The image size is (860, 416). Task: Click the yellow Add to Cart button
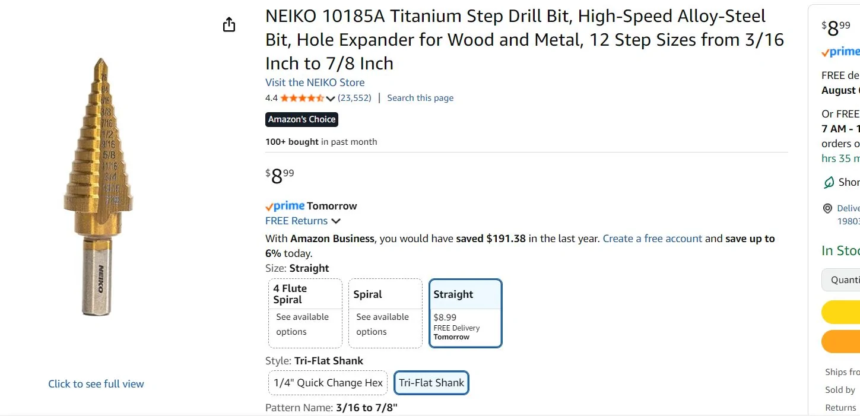[849, 312]
